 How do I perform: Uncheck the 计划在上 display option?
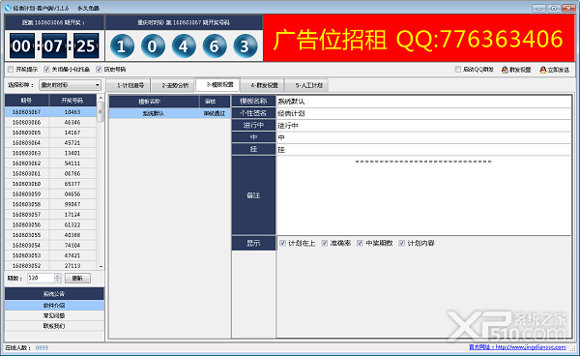click(282, 243)
